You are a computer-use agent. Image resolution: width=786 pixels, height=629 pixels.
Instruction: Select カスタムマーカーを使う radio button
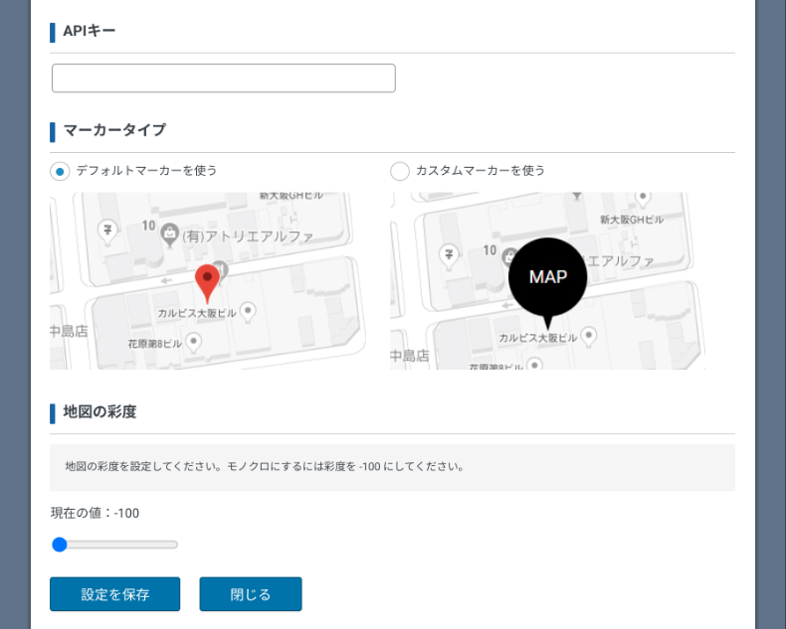pos(400,171)
